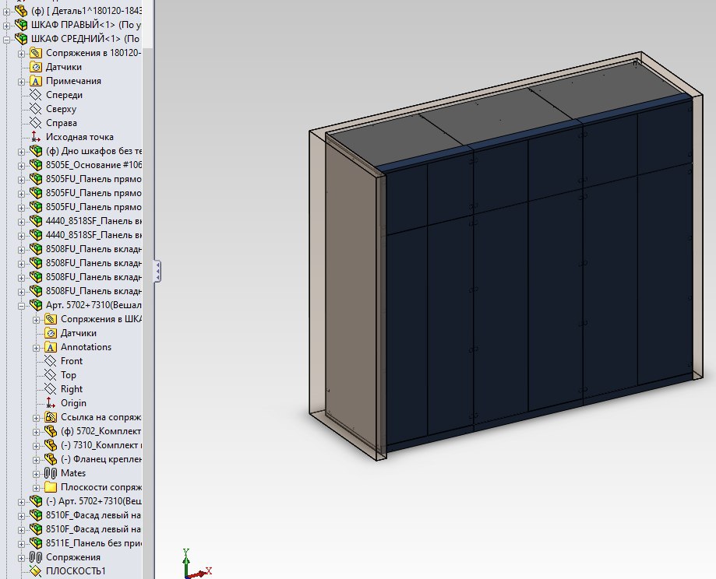Screen dimensions: 716x579
Task: Click the Mates paperclip icon
Action: [50, 473]
